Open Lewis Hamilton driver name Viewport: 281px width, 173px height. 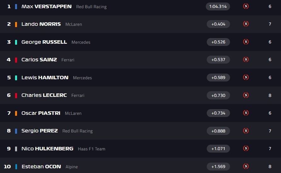click(45, 77)
